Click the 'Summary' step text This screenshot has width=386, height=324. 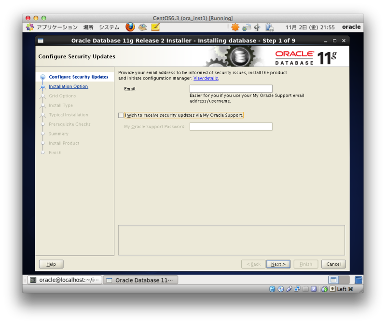click(x=58, y=134)
